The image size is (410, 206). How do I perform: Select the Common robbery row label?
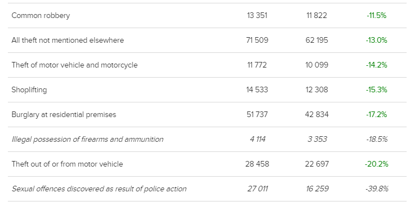(41, 15)
